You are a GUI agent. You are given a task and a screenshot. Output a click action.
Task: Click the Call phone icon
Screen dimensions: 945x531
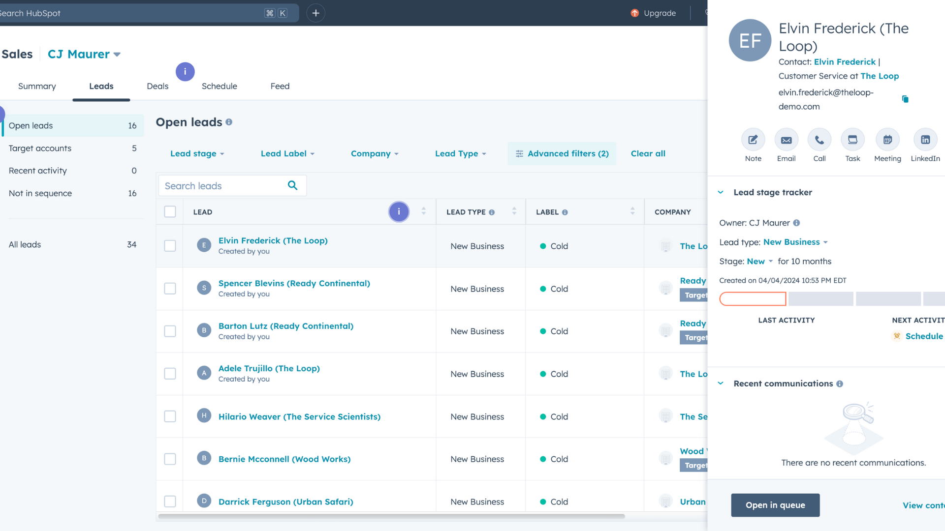819,140
